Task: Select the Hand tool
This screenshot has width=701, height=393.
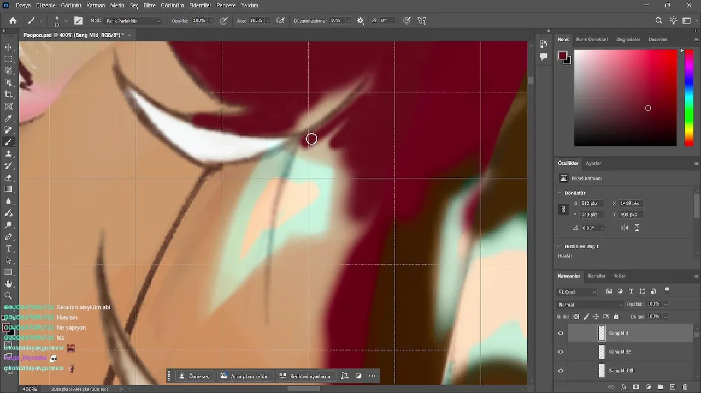Action: [x=8, y=284]
